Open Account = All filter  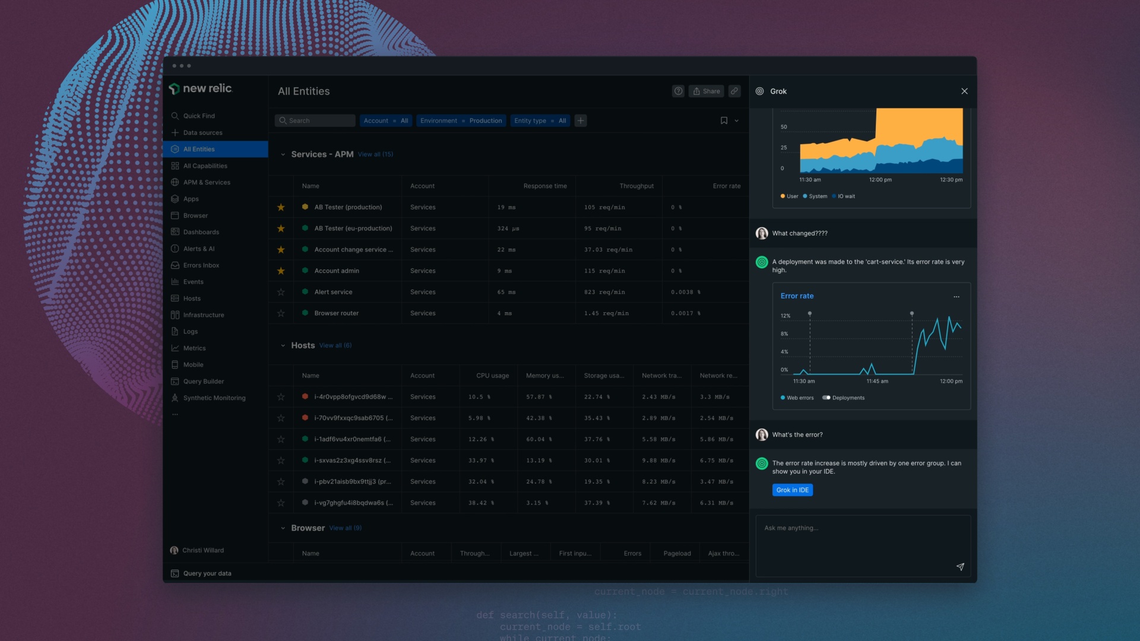point(386,120)
